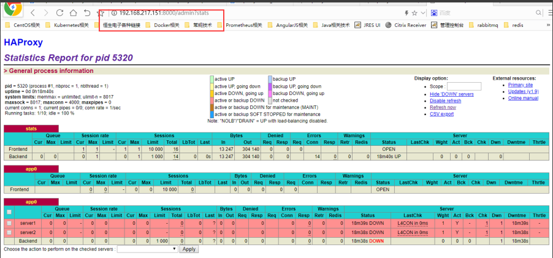Click the HAProxy heading link
This screenshot has height=258, width=553.
[23, 42]
